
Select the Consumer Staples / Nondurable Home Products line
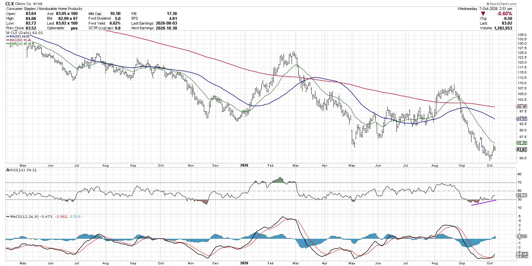point(44,9)
